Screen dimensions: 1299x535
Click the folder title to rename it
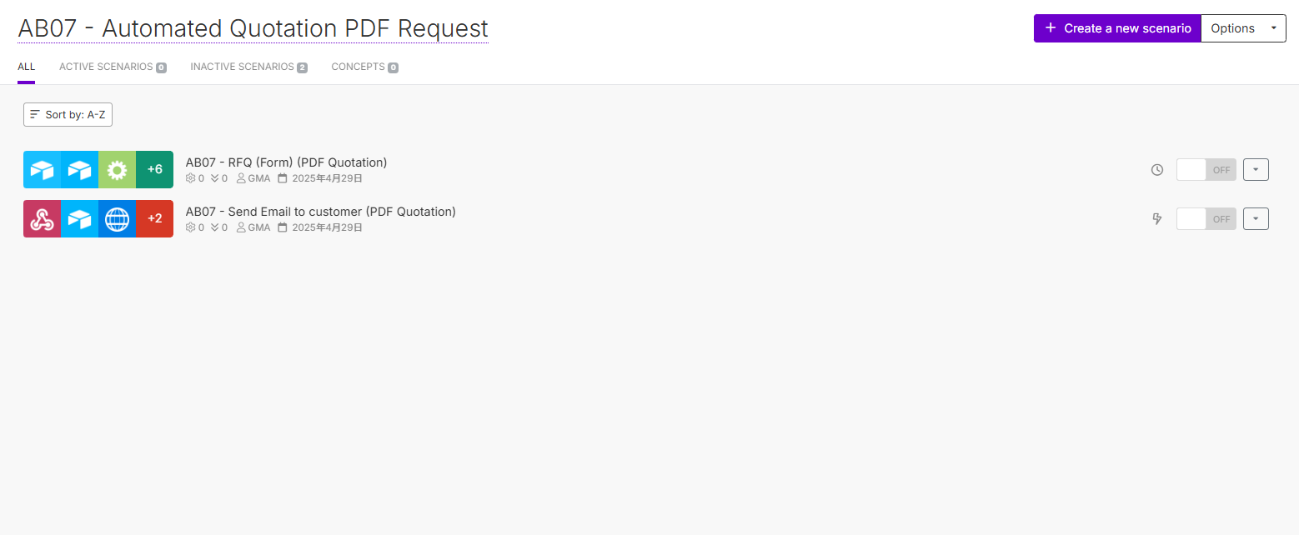[253, 27]
